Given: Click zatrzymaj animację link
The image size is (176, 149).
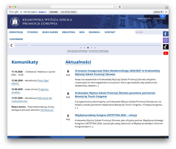Looking at the screenshot, I should (77, 51).
